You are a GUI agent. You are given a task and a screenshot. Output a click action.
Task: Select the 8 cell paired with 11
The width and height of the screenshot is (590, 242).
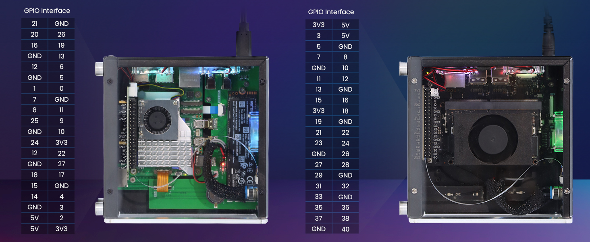(35, 110)
